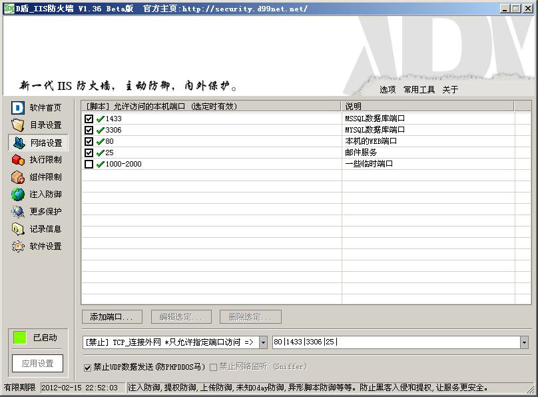Screen dimensions: 538x397
Task: Uncheck the port 25 checkbox
Action: point(89,153)
